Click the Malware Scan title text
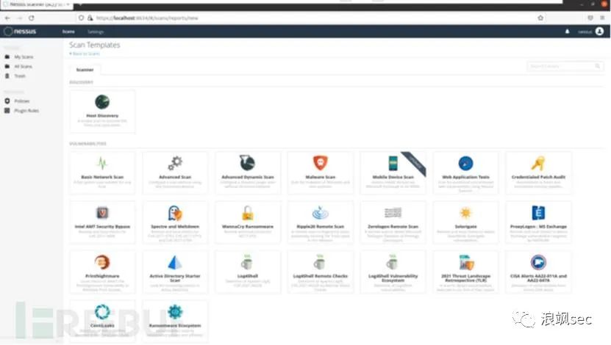 (x=321, y=177)
